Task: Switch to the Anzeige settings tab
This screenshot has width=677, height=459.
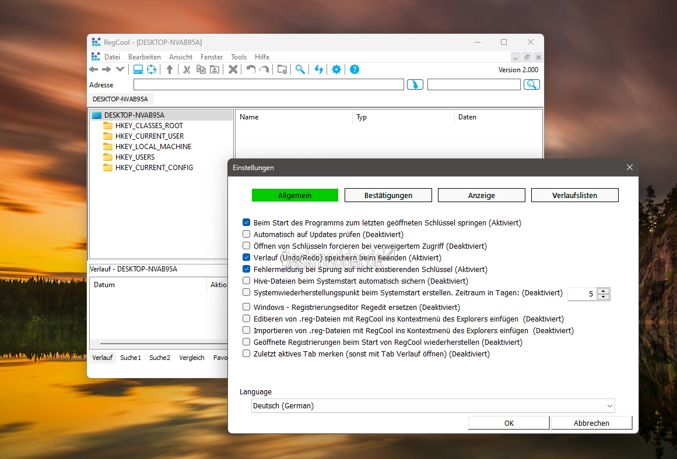Action: click(482, 195)
